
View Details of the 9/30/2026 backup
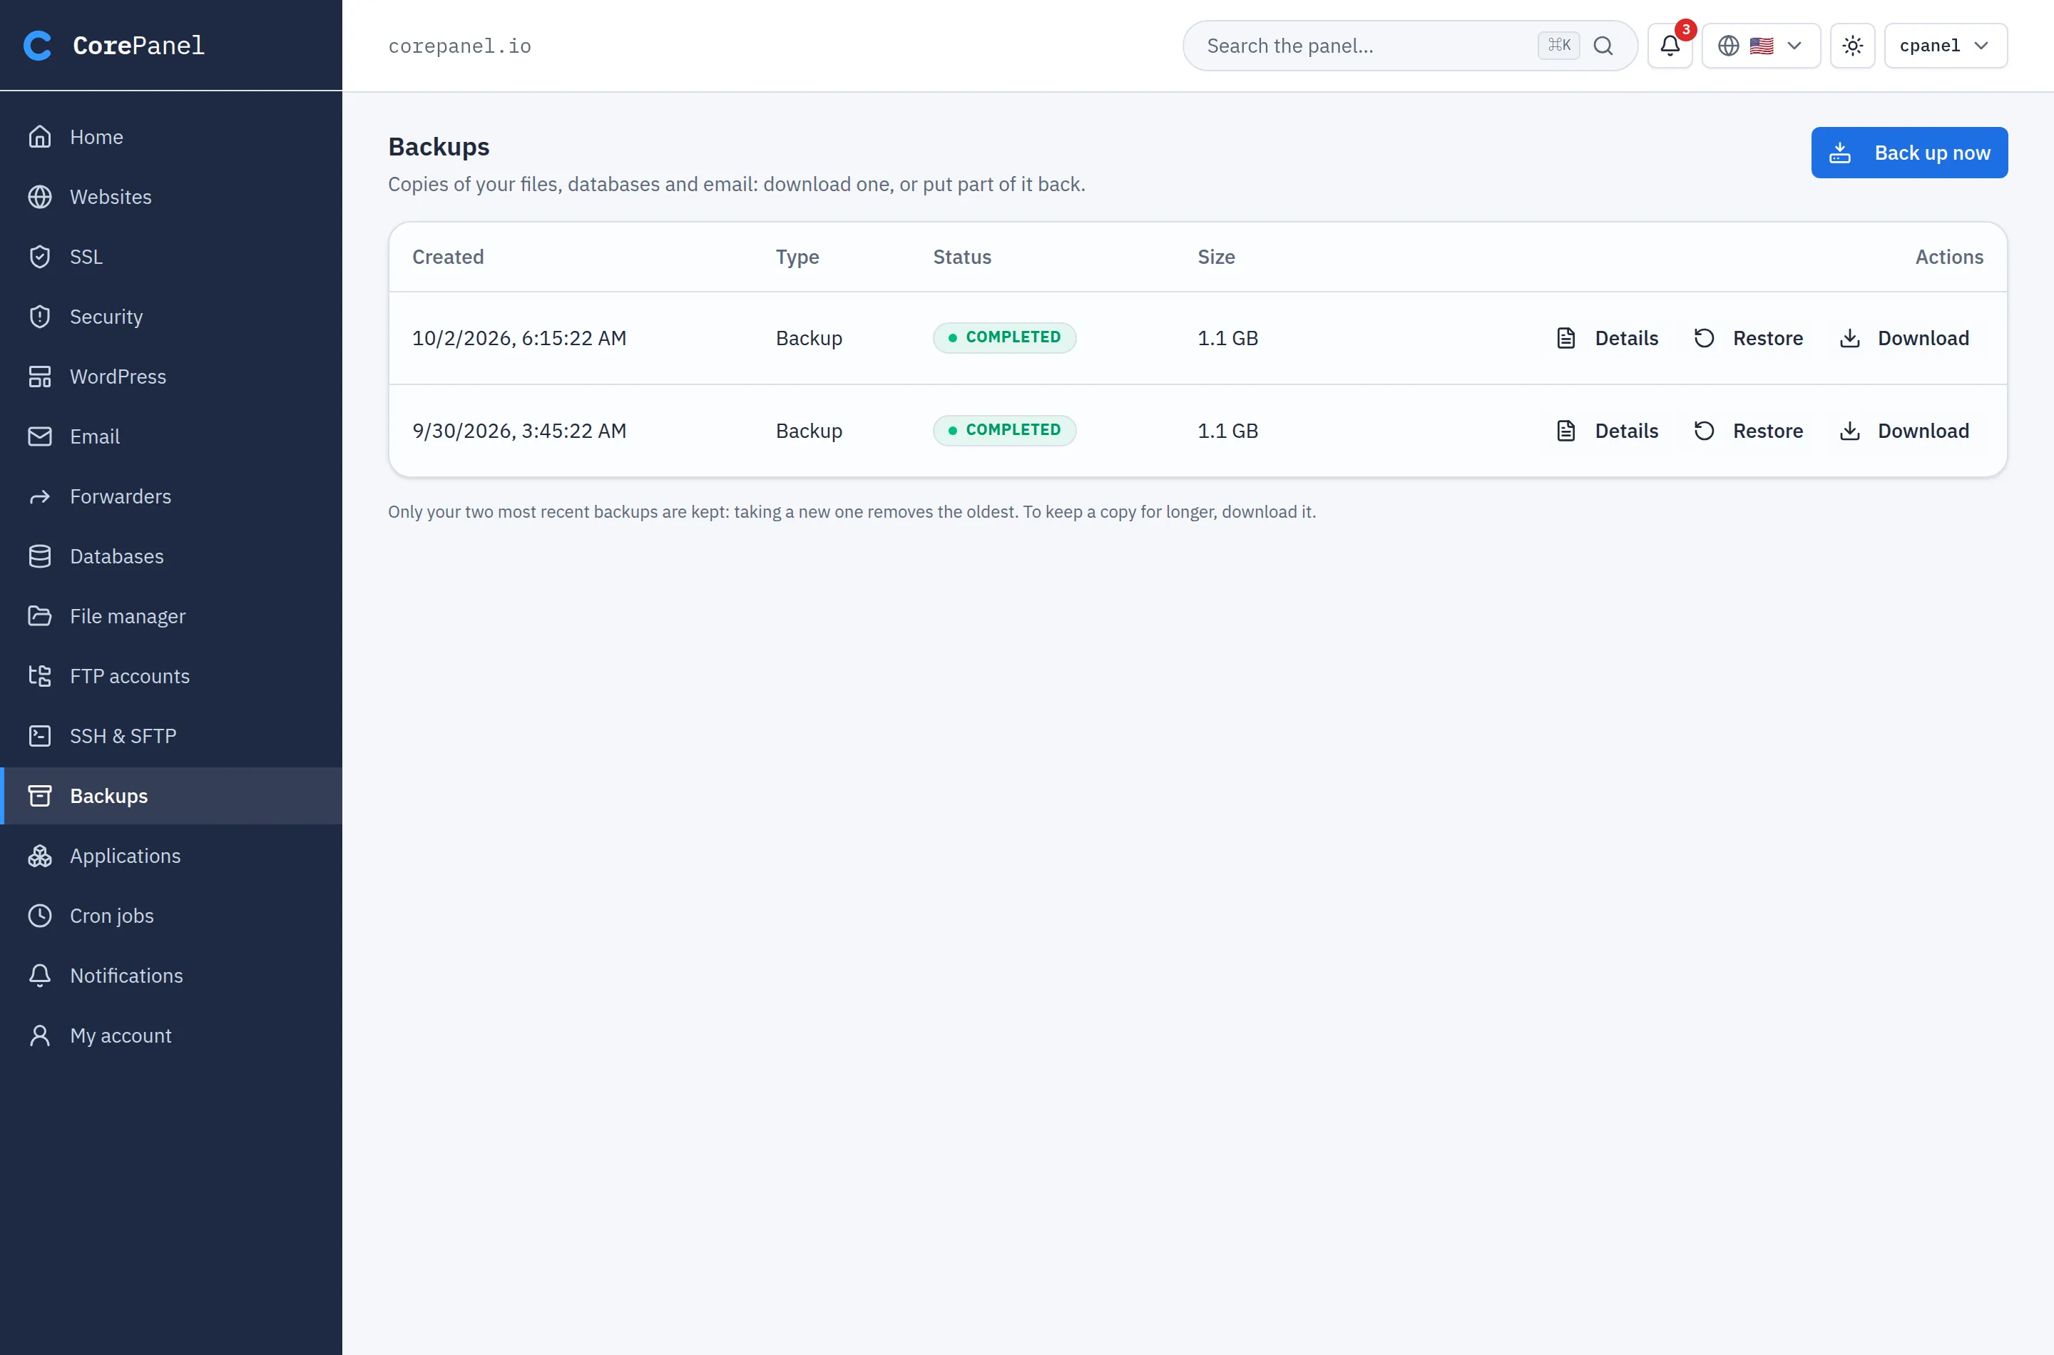[x=1606, y=430]
